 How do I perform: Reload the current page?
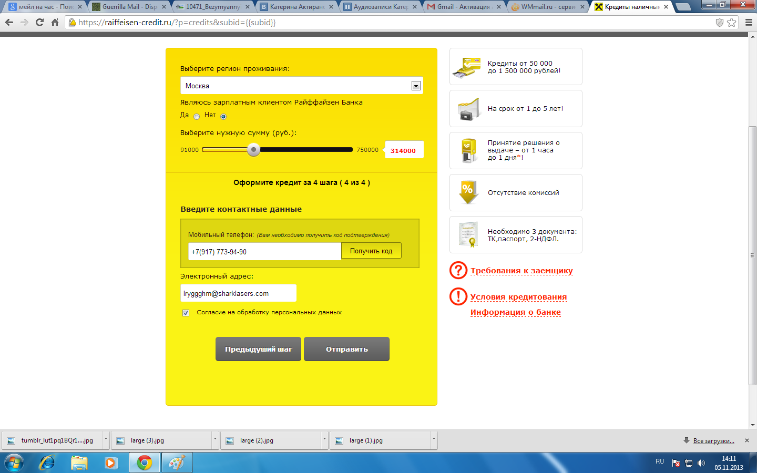tap(39, 22)
